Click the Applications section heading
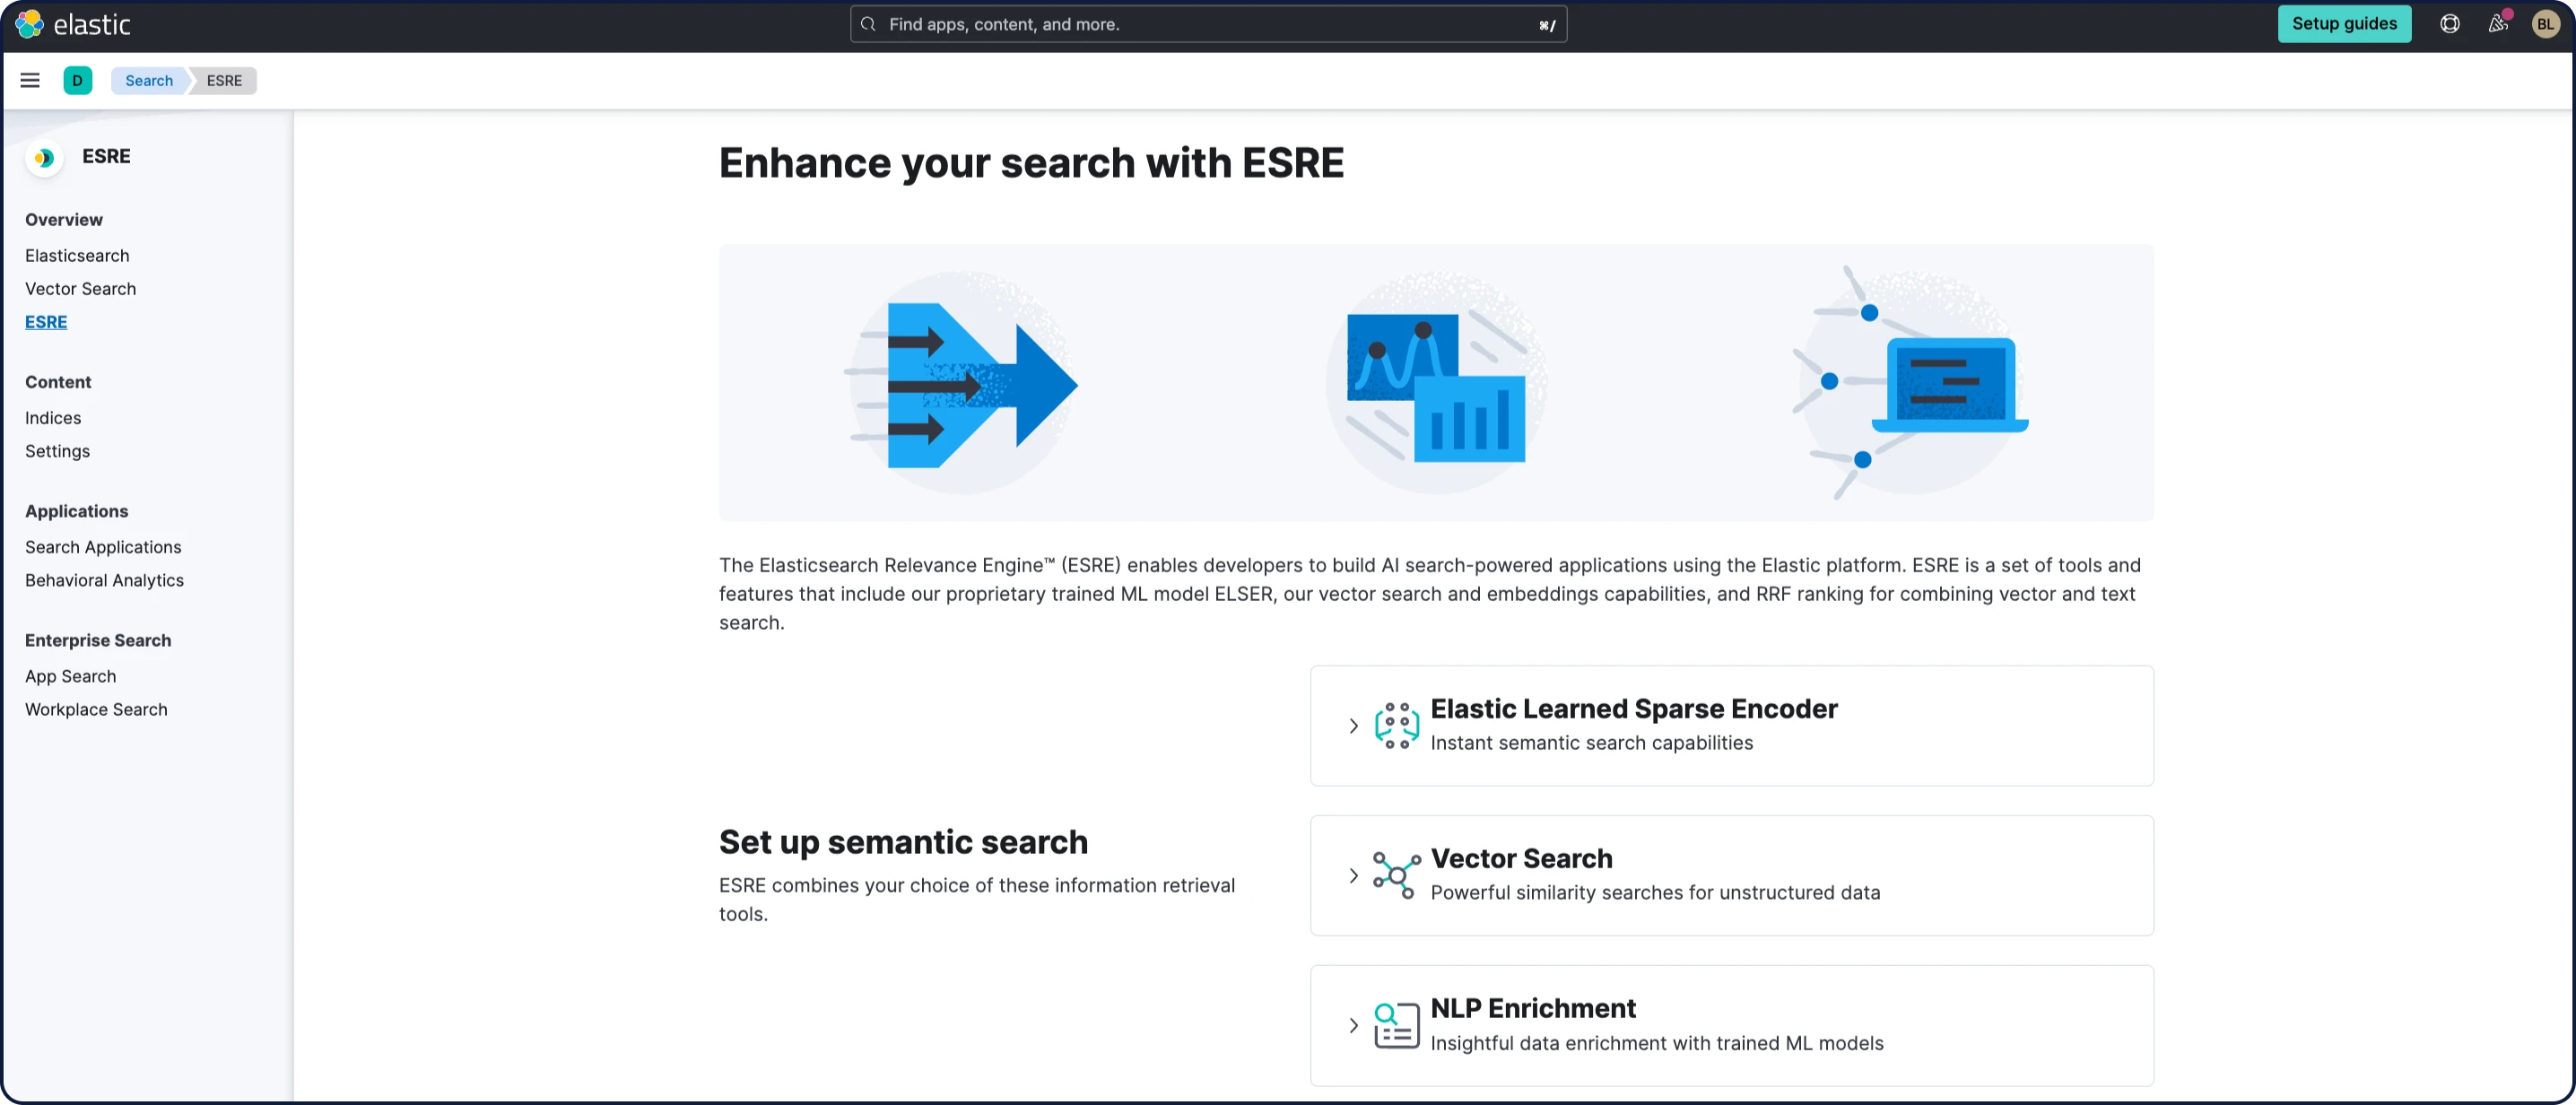Viewport: 2576px width, 1105px height. click(76, 511)
